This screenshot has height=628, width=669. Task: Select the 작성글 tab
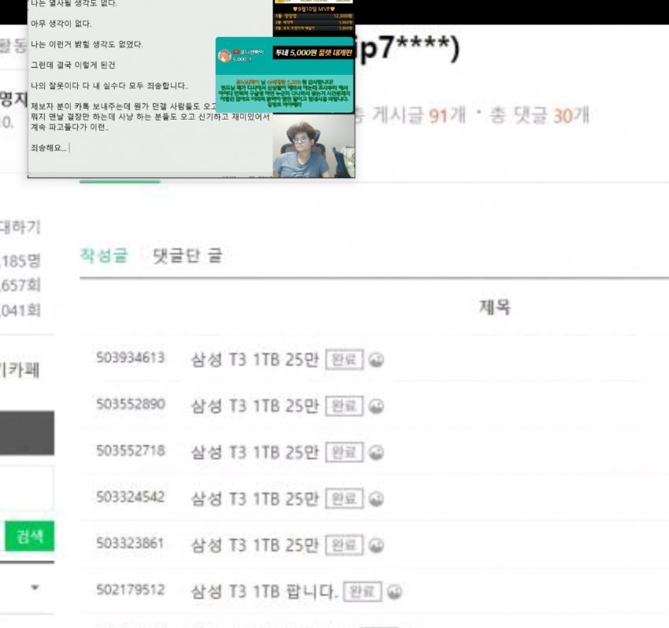(104, 255)
